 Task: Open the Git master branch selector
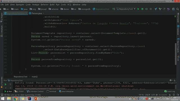pos(163,95)
